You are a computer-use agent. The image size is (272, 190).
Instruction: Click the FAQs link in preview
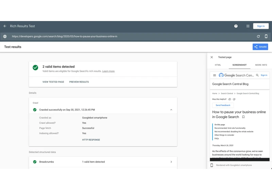[x=217, y=138]
